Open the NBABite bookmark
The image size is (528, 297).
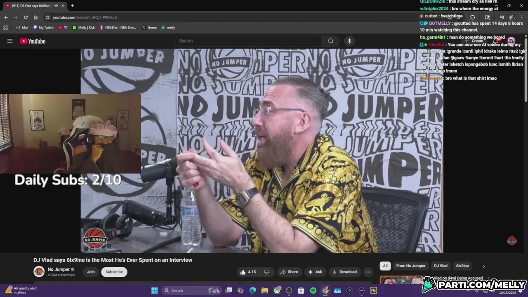(118, 28)
